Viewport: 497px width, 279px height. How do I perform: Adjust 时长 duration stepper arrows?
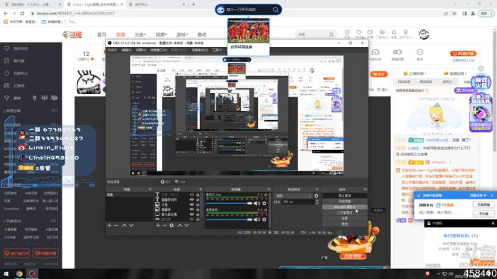317,202
